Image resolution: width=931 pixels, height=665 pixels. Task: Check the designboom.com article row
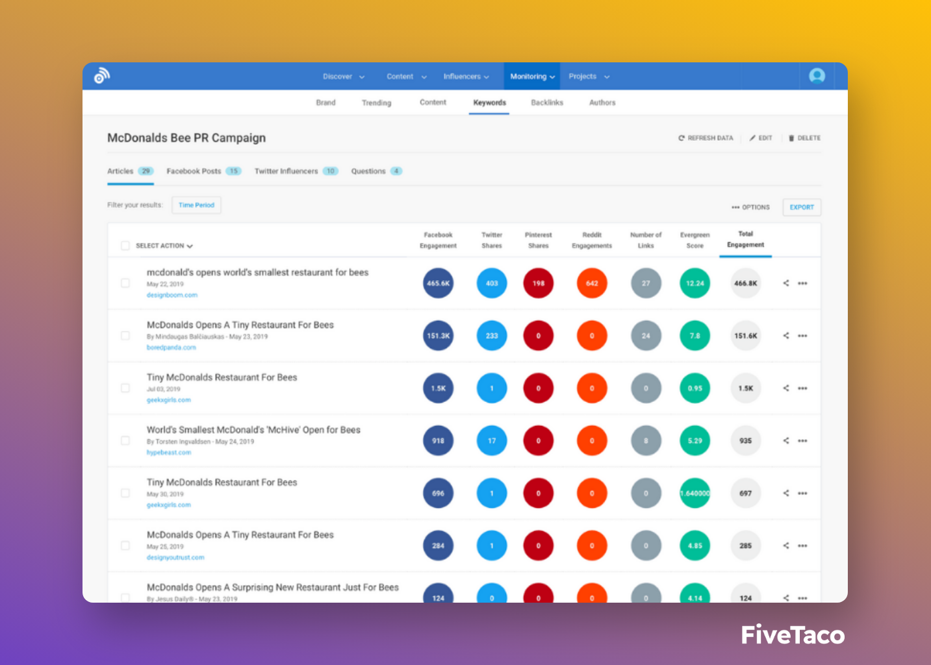pyautogui.click(x=125, y=283)
